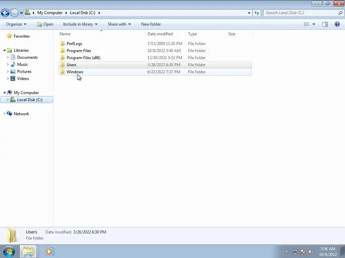Image resolution: width=345 pixels, height=258 pixels.
Task: Click the Back navigation arrow
Action: coord(5,13)
